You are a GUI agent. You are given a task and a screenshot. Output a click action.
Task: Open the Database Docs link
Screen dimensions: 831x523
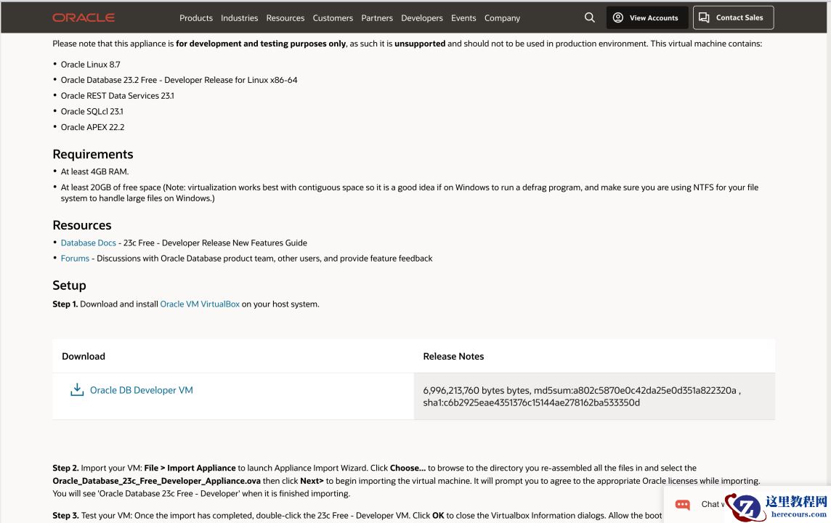pos(88,243)
